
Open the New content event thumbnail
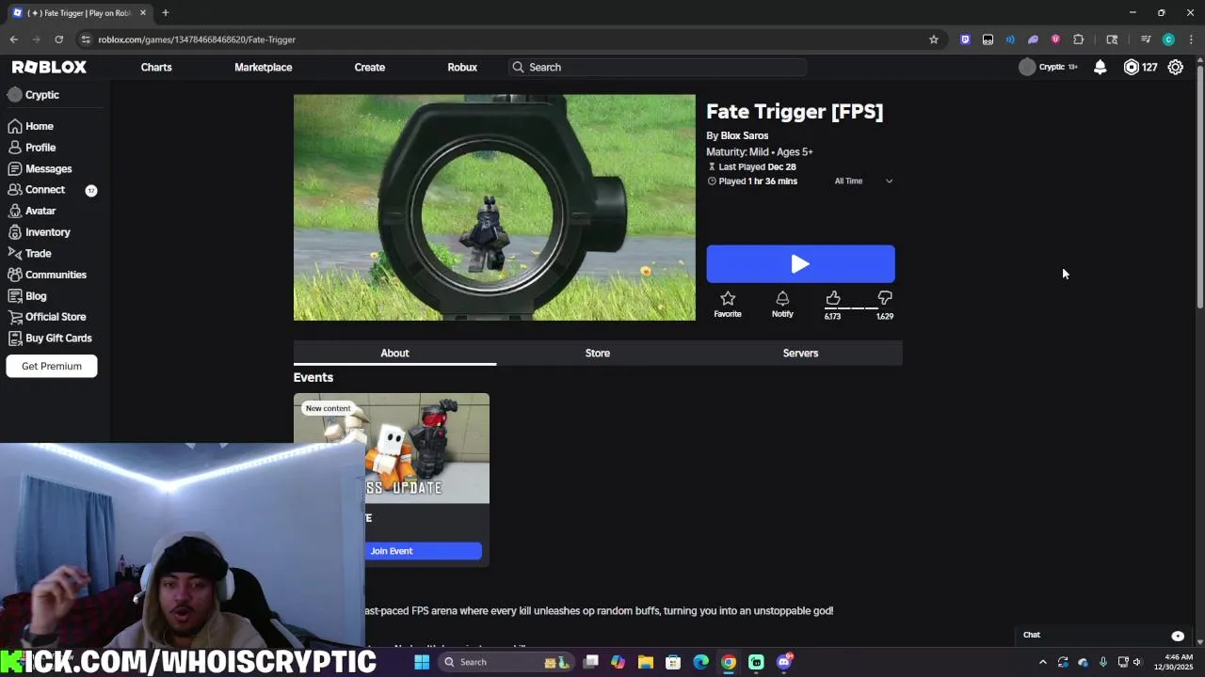coord(392,449)
